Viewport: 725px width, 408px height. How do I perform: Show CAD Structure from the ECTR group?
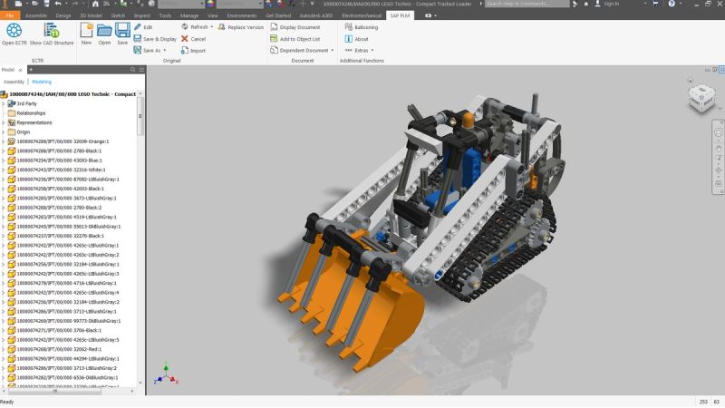[x=52, y=34]
